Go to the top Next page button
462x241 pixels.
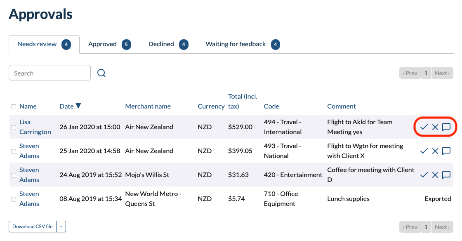[x=442, y=73]
